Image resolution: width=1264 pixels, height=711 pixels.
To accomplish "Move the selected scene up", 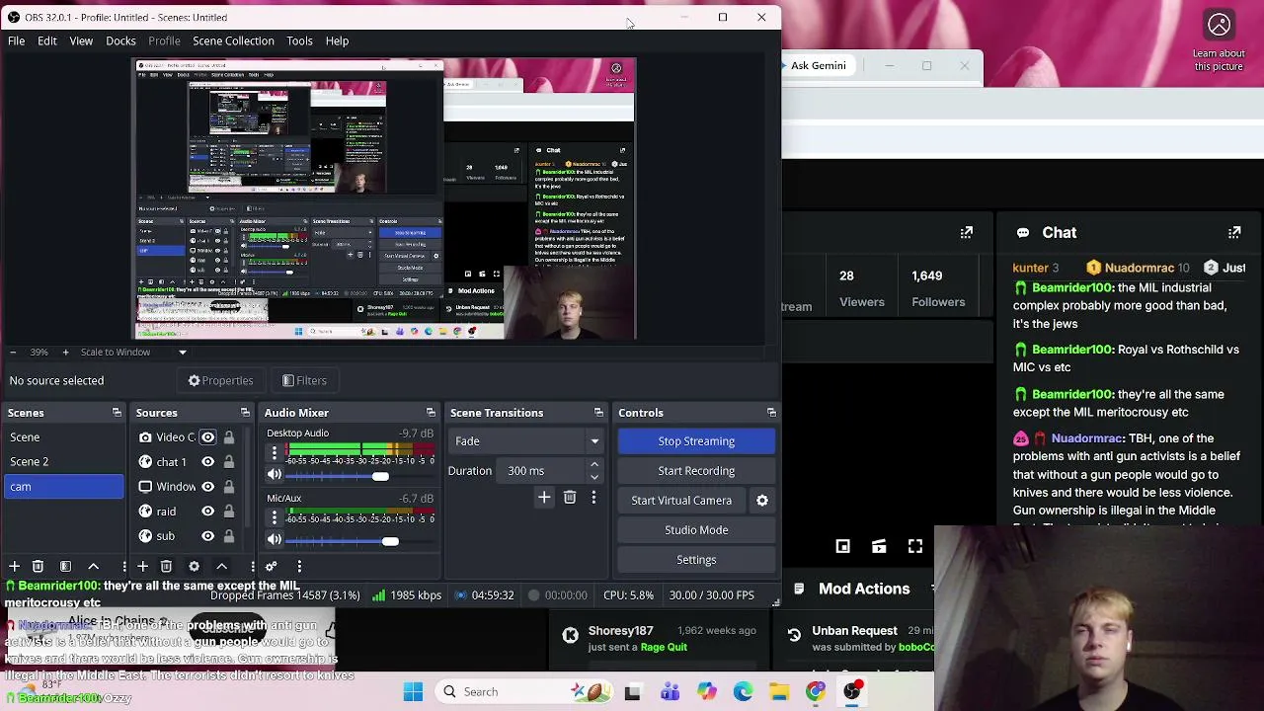I will [94, 566].
